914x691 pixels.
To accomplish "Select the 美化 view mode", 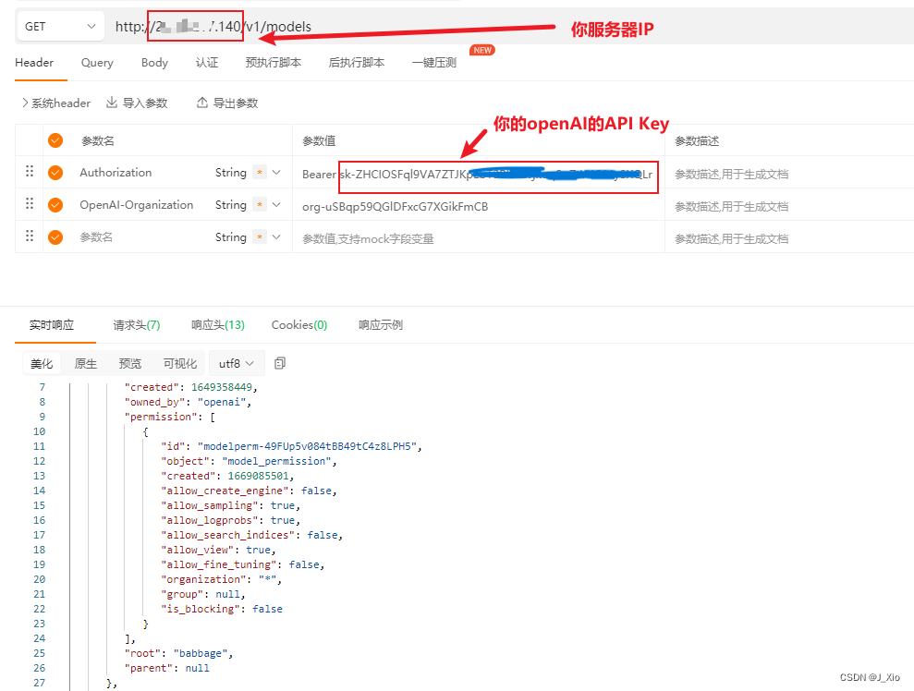I will [x=42, y=364].
